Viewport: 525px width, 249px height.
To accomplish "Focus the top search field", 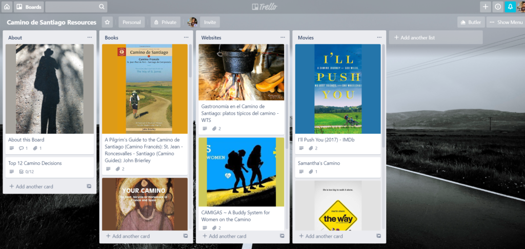I will tap(76, 7).
